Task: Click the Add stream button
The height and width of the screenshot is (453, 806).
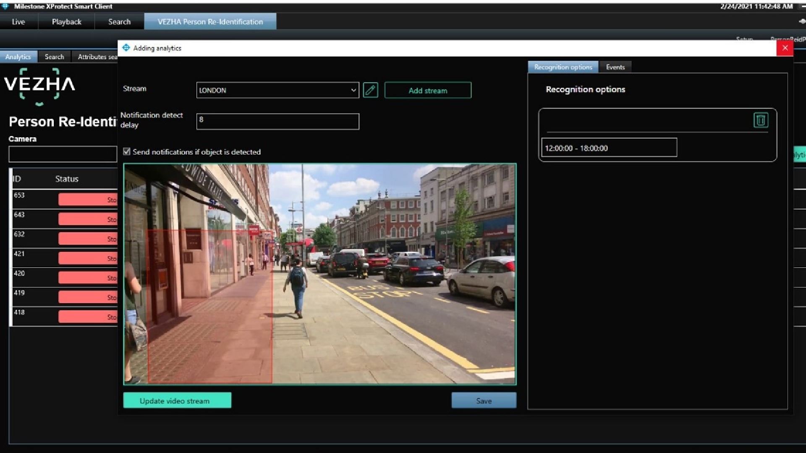Action: 428,90
